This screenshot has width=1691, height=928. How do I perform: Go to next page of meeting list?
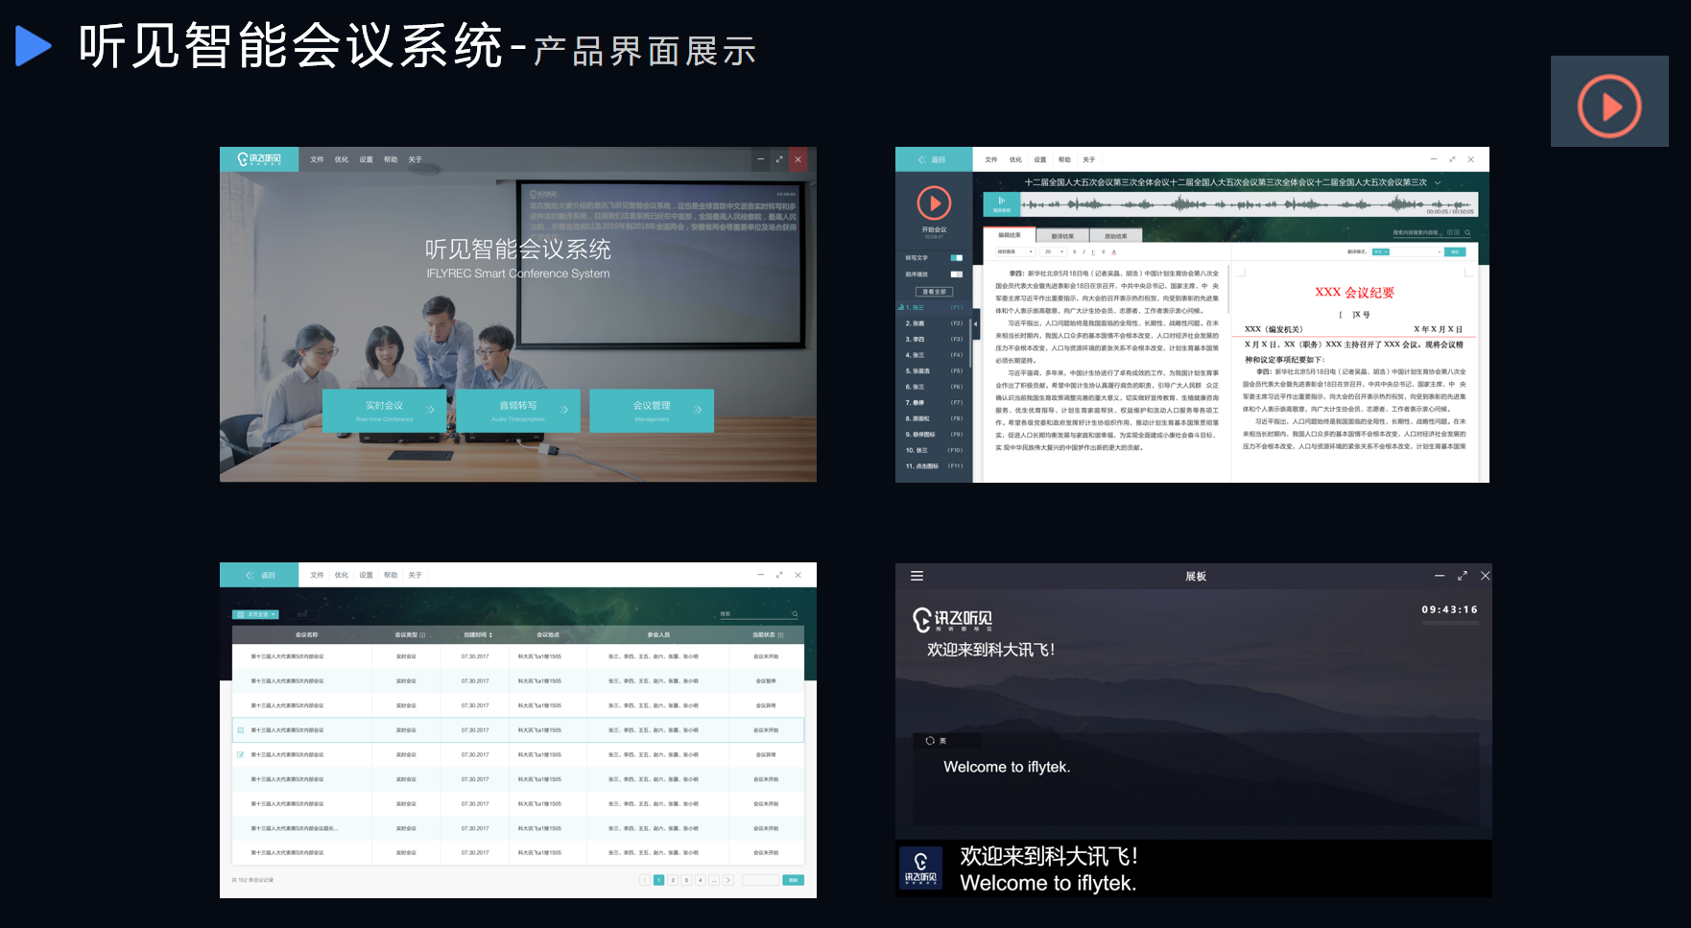(x=728, y=880)
